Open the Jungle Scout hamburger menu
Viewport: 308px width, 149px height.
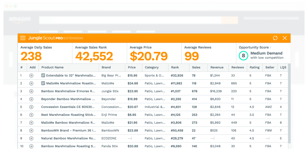tap(23, 38)
